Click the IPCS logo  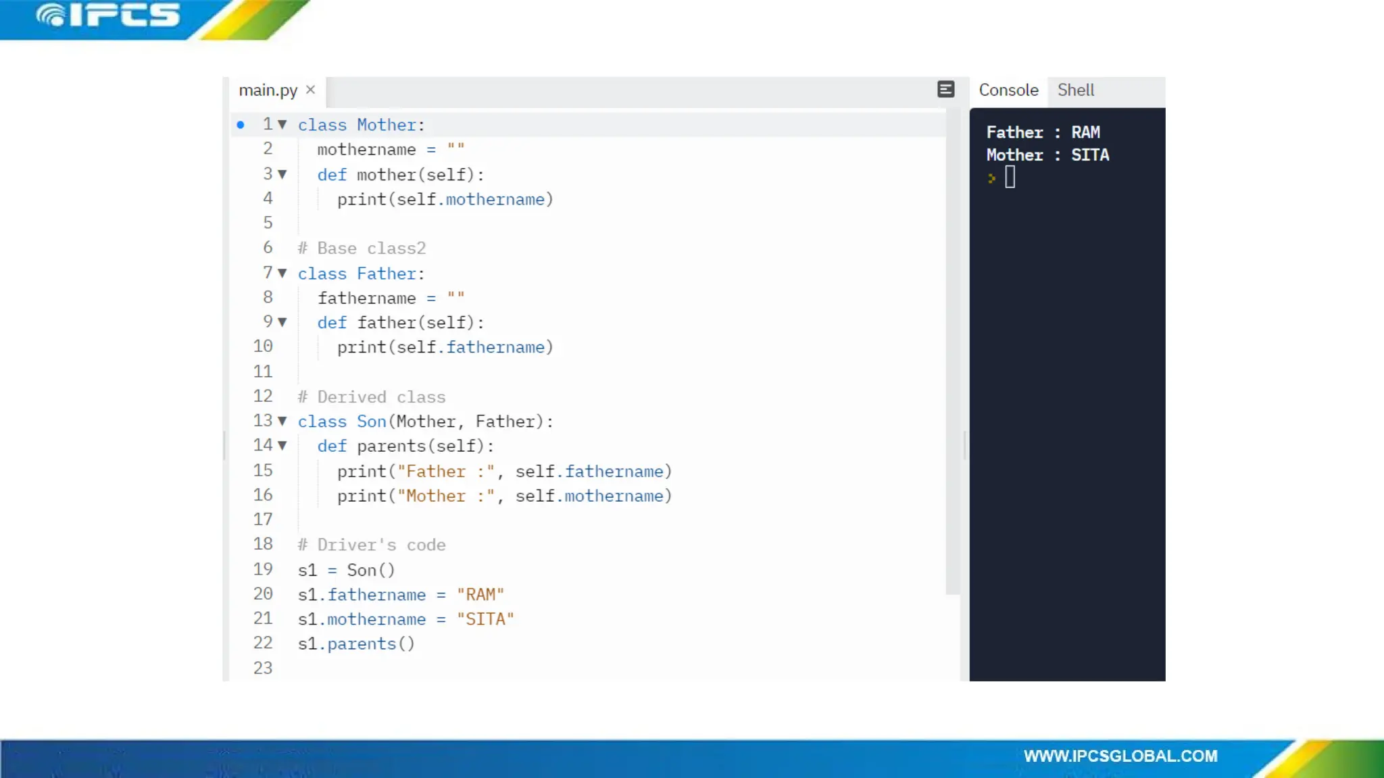coord(108,16)
